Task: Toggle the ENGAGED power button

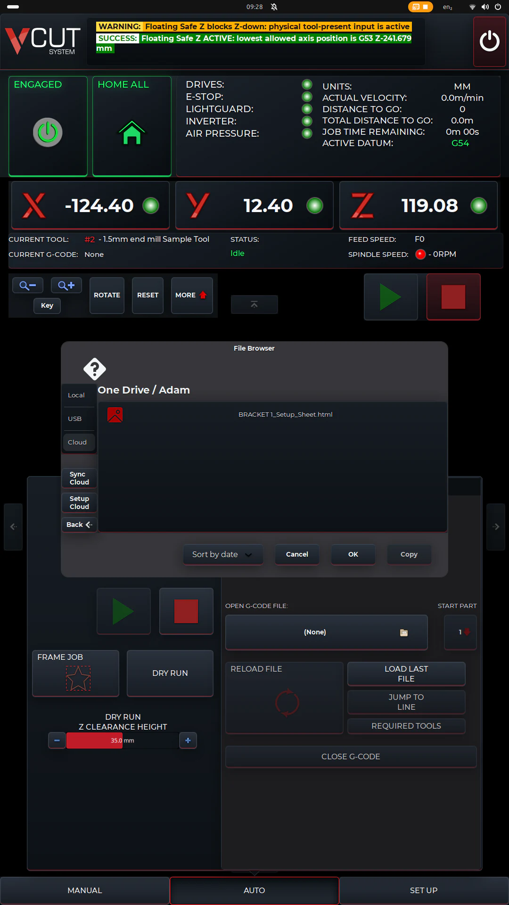Action: click(x=48, y=132)
